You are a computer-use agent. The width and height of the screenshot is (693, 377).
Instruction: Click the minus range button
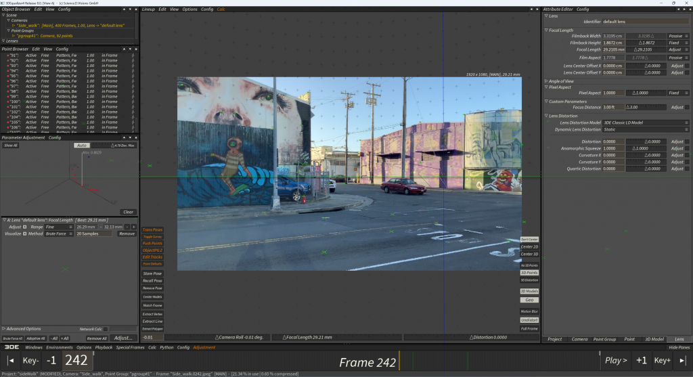(x=127, y=227)
